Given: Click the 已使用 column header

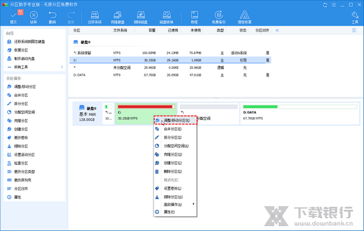Looking at the screenshot, I should click(173, 30).
